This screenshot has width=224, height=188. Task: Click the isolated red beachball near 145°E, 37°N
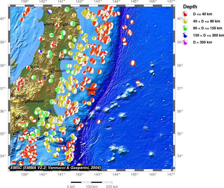138,83
